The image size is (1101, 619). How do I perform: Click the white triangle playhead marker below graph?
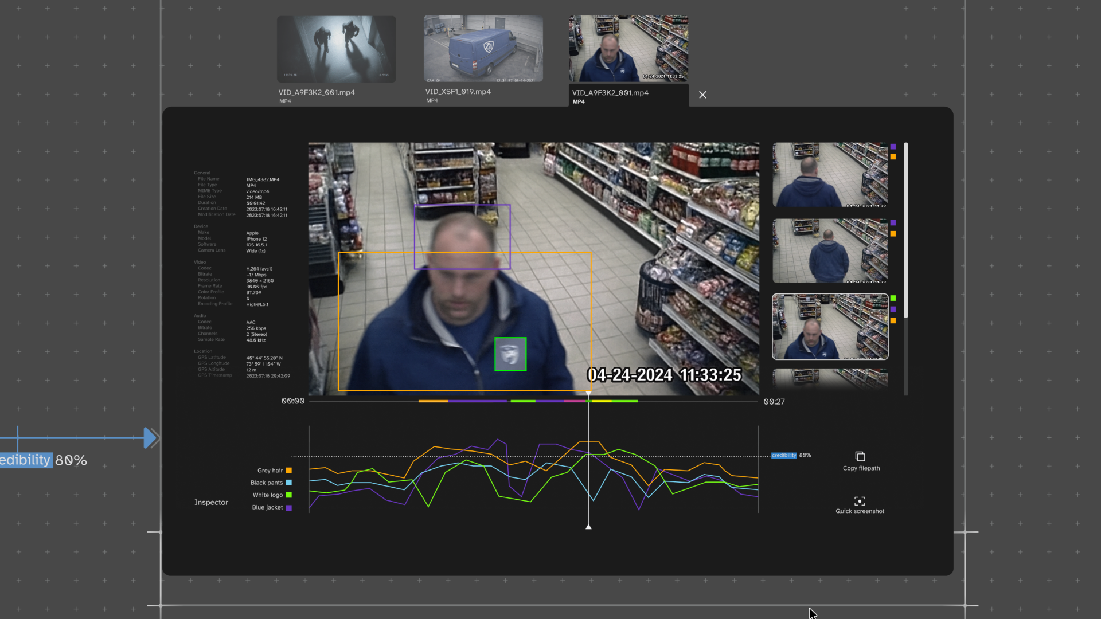[x=588, y=526]
